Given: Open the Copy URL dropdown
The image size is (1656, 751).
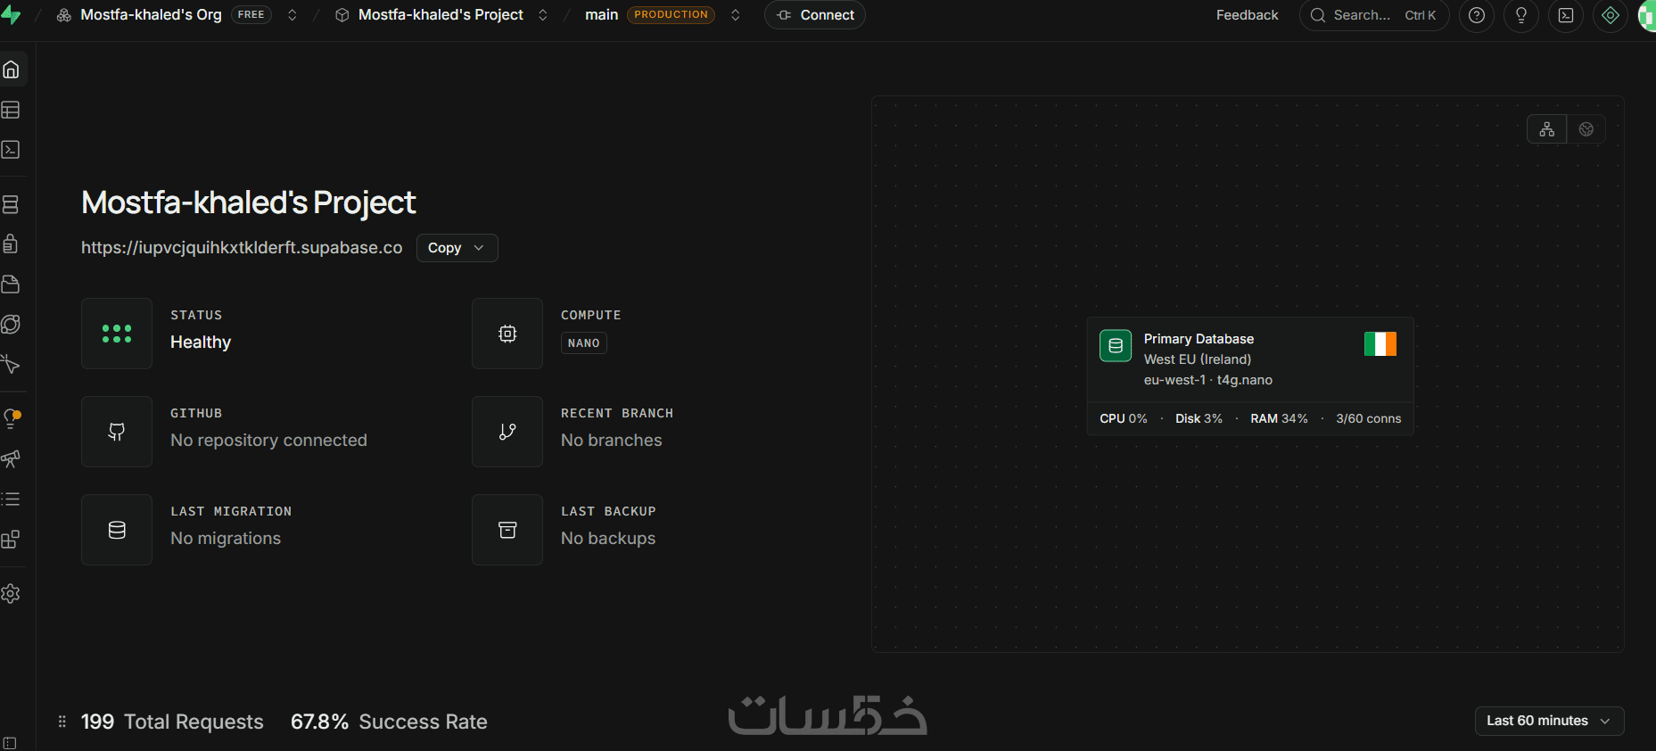Looking at the screenshot, I should pyautogui.click(x=457, y=248).
